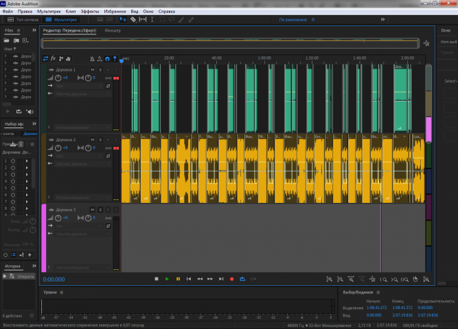The height and width of the screenshot is (329, 458).
Task: Select the Time Selection tool
Action: click(x=152, y=20)
